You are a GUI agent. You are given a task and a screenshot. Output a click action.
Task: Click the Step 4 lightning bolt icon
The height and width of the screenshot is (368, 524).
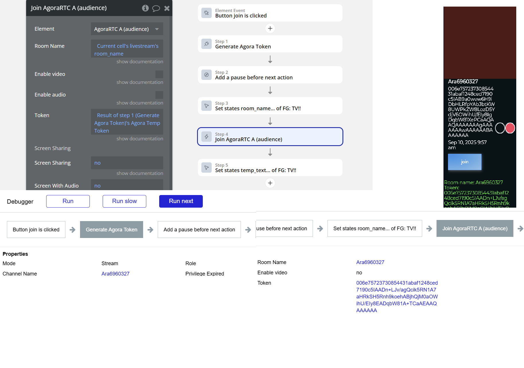pyautogui.click(x=207, y=137)
